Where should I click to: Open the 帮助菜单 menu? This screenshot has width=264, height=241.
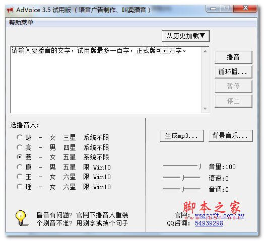(x=21, y=22)
